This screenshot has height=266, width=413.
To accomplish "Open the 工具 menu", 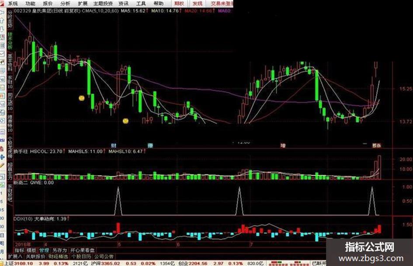I will coord(141,3).
